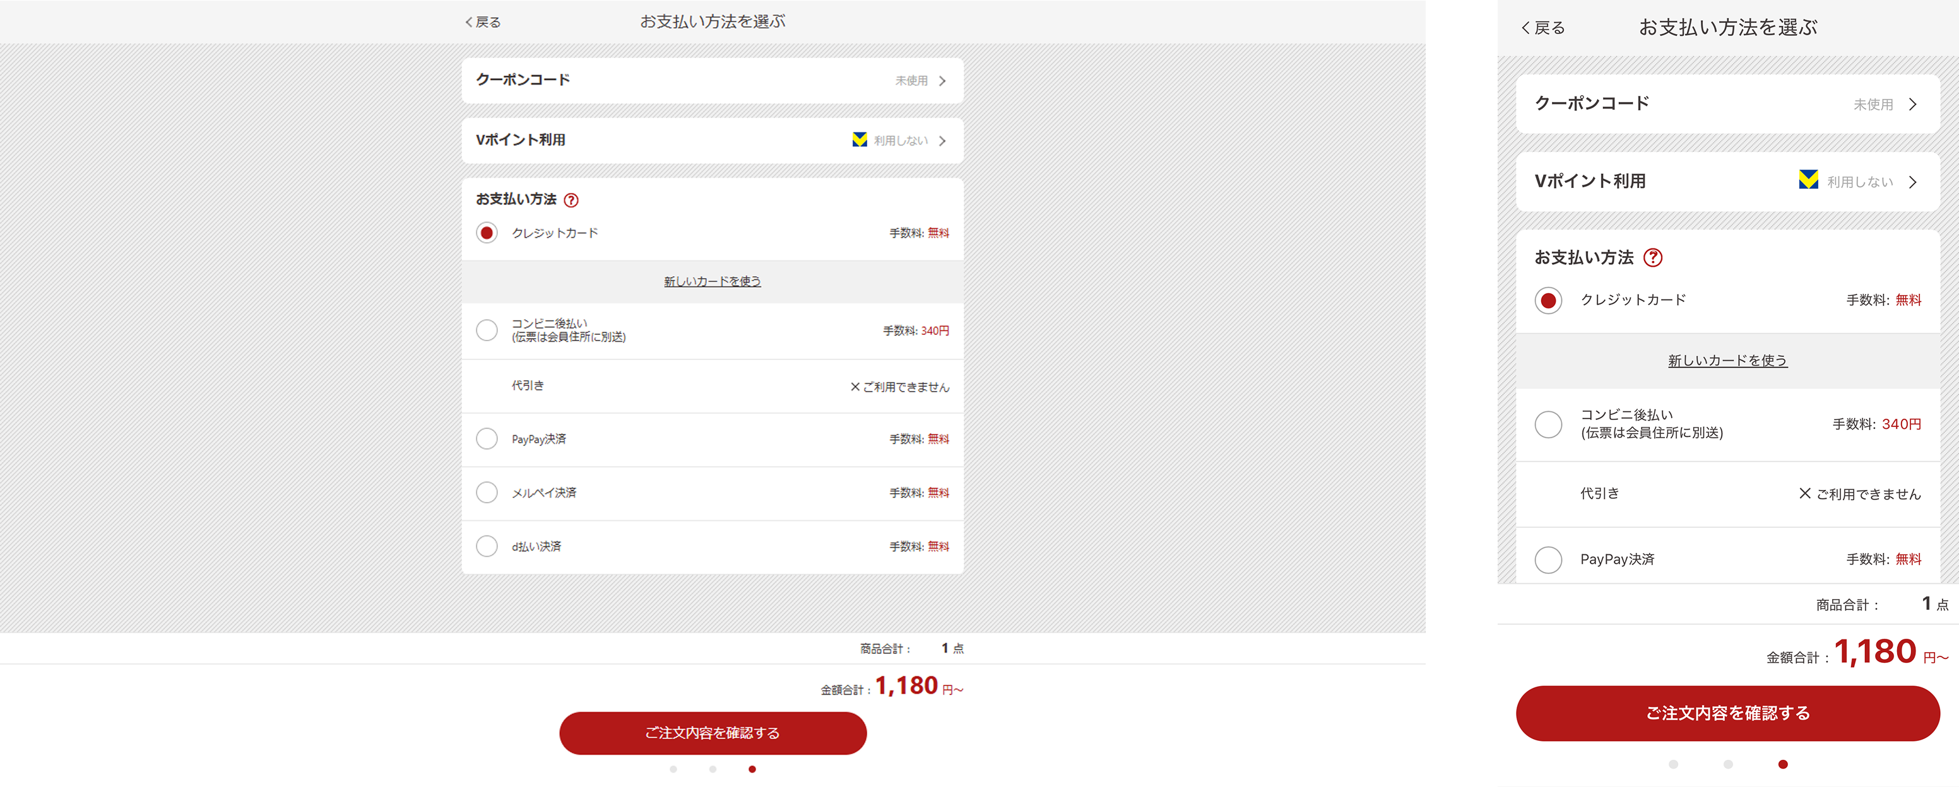Click the お支払い方法を選ぶ title in the wide view
Screen dimensions: 1959x787
713,21
